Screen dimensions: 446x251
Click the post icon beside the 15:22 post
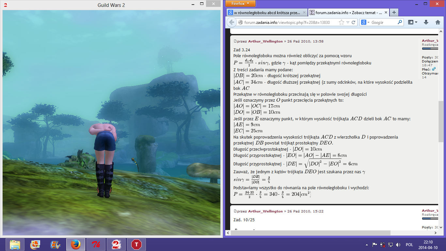point(235,211)
